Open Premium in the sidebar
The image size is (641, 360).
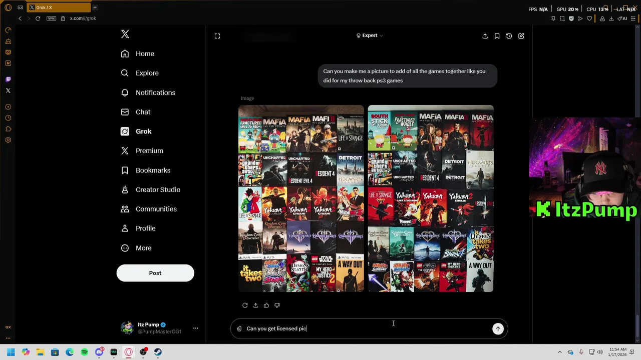(x=142, y=150)
